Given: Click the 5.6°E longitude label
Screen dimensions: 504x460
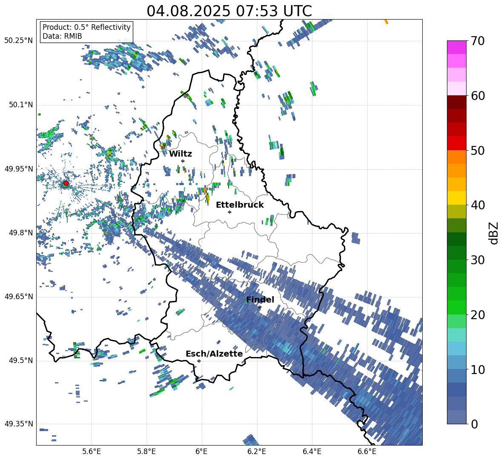Looking at the screenshot, I should pos(92,451).
